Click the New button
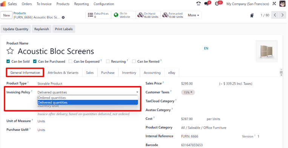This screenshot has width=288, height=148. [x=6, y=15]
